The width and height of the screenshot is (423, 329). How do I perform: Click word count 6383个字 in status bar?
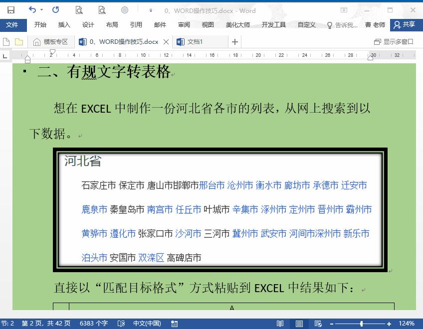[x=94, y=323]
